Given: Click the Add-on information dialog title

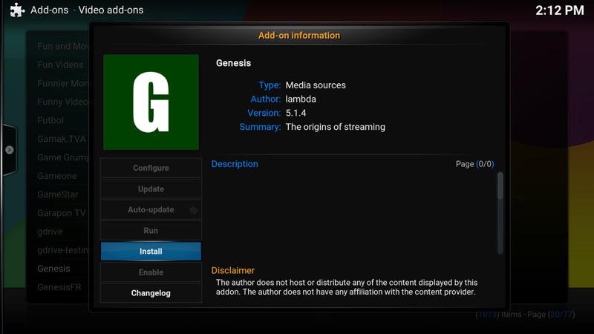Looking at the screenshot, I should (x=299, y=36).
